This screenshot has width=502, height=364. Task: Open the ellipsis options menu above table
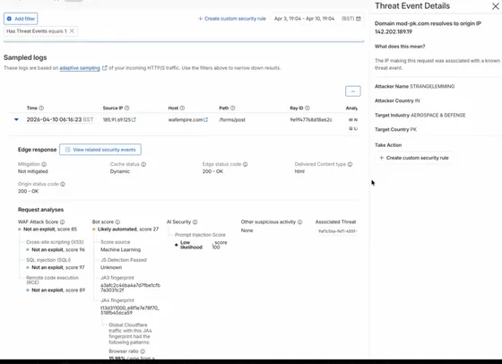coord(353,91)
